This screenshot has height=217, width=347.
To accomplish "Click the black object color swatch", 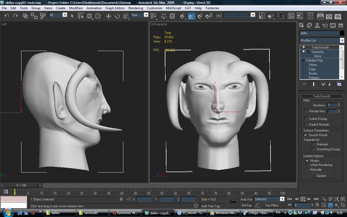I will pyautogui.click(x=342, y=33).
